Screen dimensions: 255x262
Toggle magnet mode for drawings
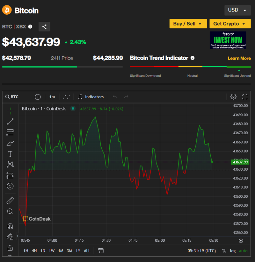point(10,226)
